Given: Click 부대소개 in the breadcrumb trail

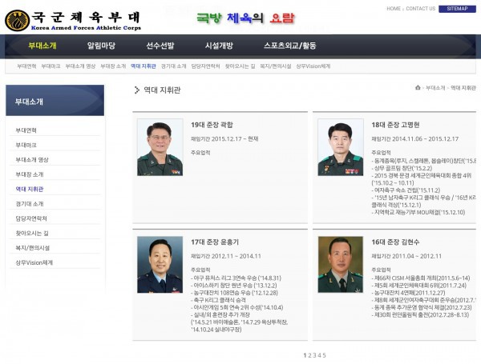Looking at the screenshot, I should pos(435,88).
